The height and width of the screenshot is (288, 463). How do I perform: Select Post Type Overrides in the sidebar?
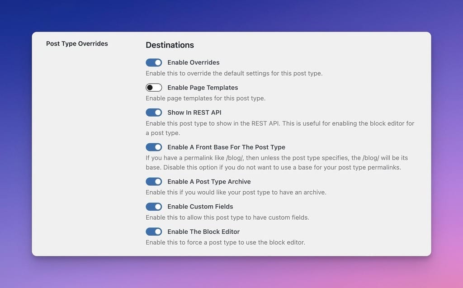77,43
